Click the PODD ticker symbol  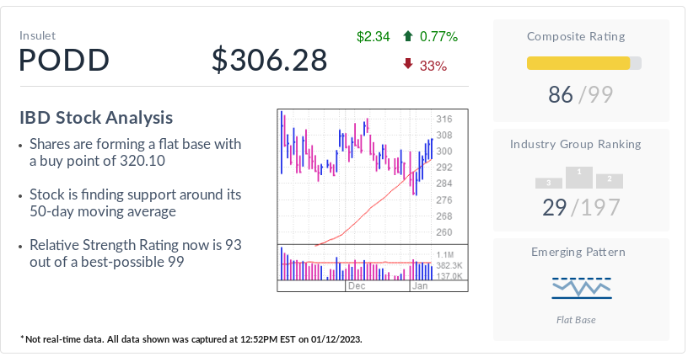64,61
